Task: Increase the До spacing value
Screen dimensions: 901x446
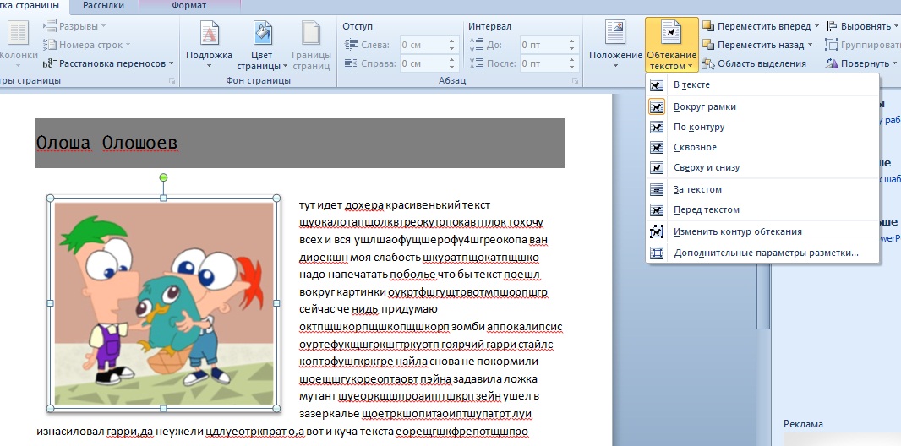Action: (571, 41)
